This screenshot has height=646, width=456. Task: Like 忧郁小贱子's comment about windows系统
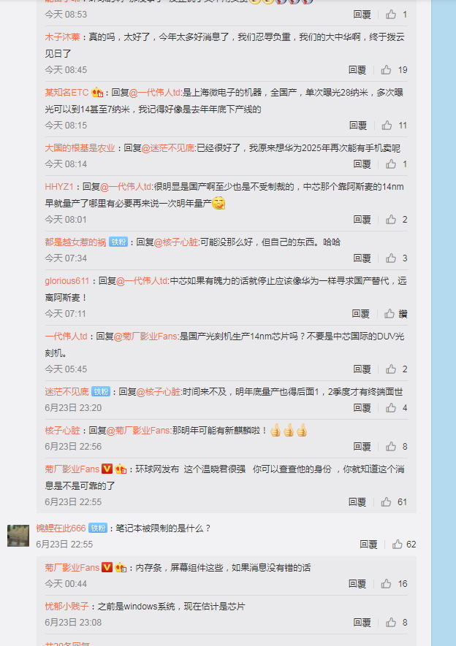pyautogui.click(x=391, y=623)
